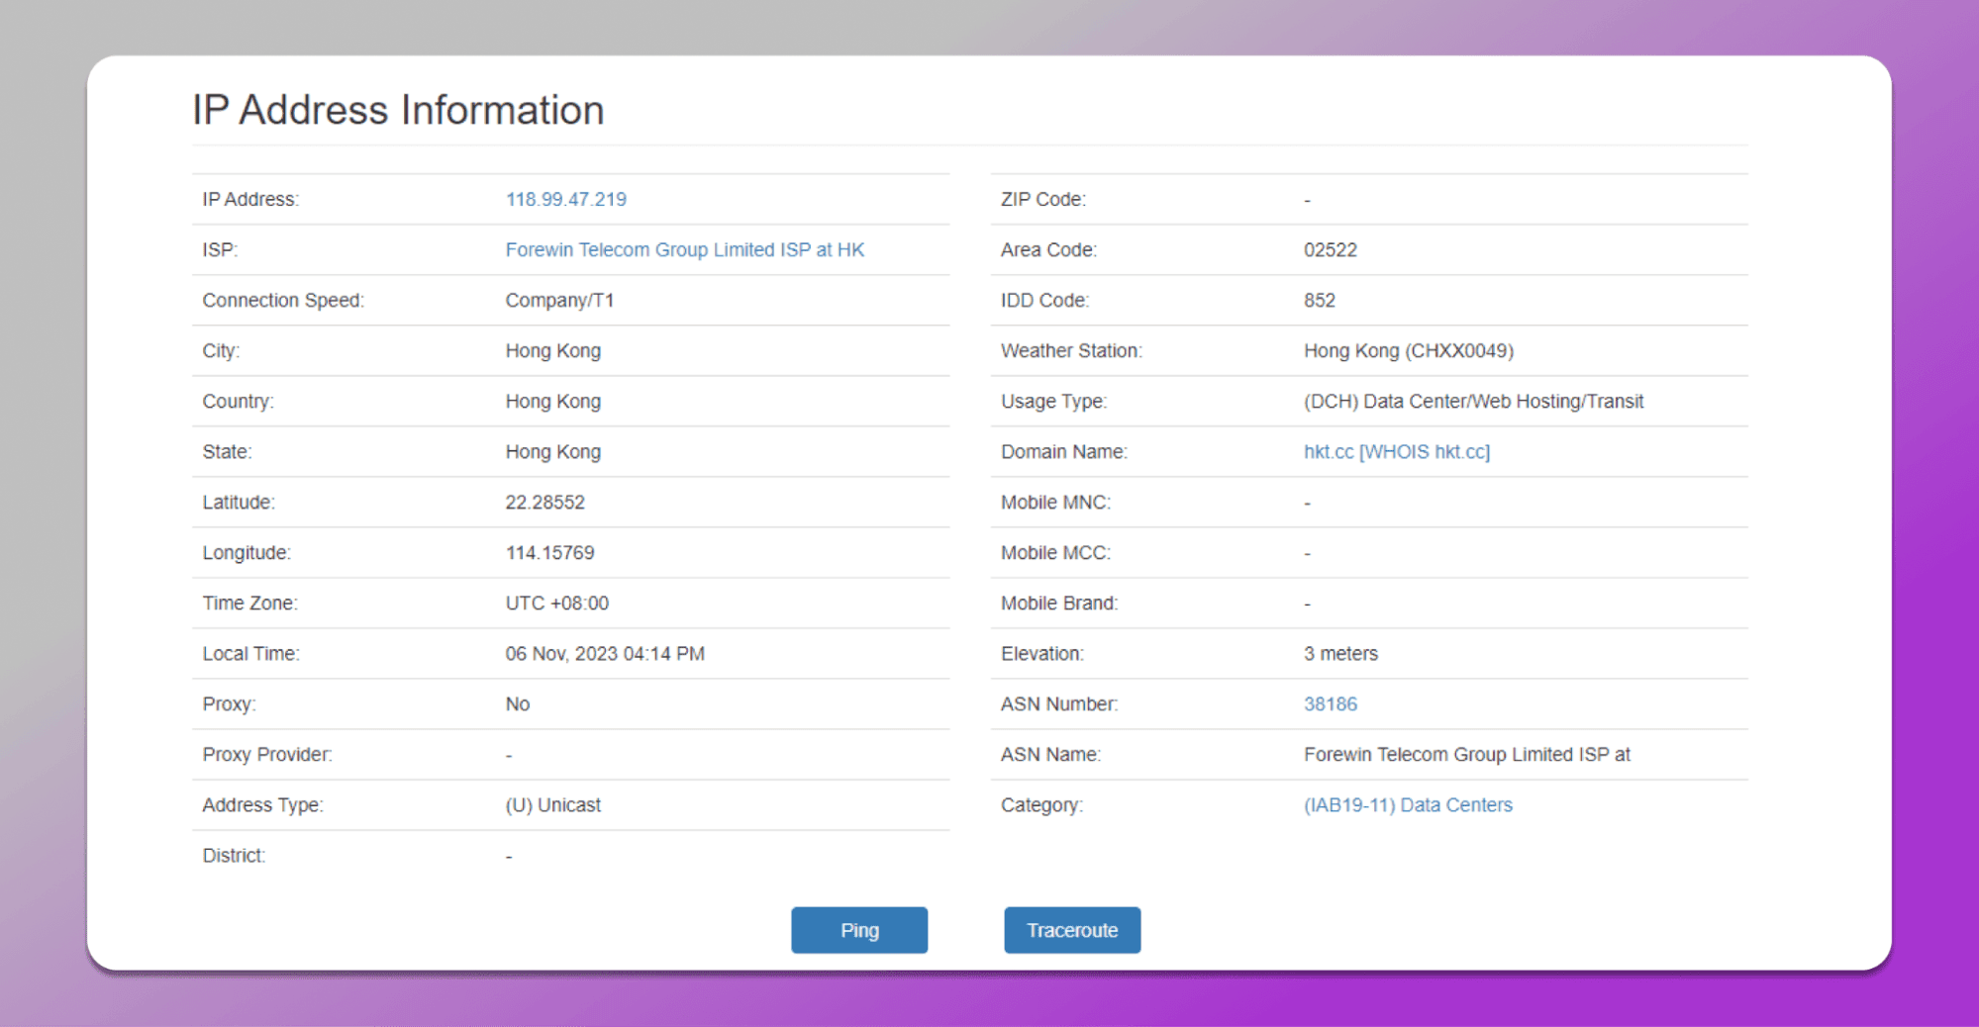This screenshot has height=1027, width=1979.
Task: Select the Address Type (U) Unicast value
Action: pyautogui.click(x=552, y=805)
